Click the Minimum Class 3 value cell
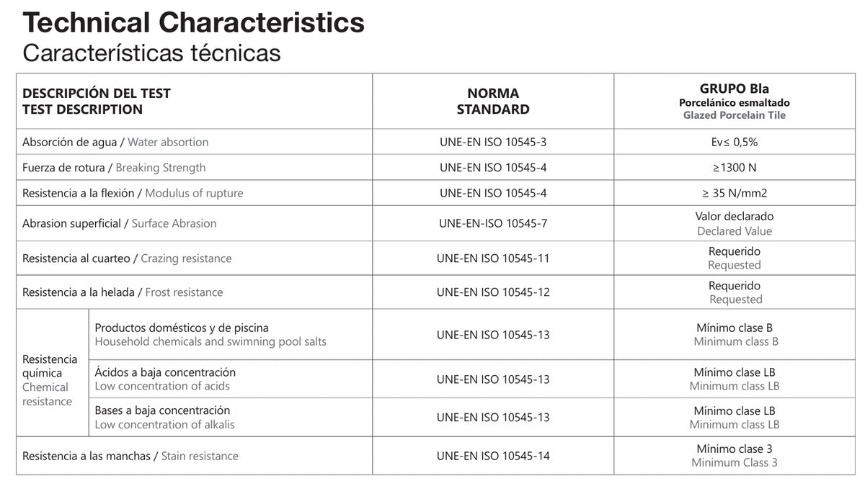 pyautogui.click(x=735, y=456)
